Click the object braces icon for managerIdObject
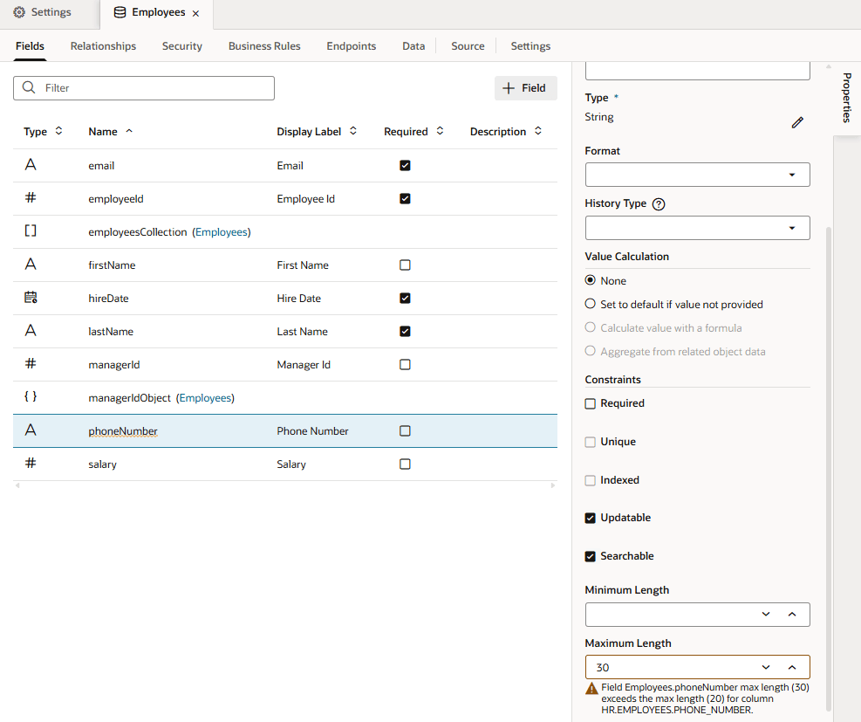861x722 pixels. pyautogui.click(x=31, y=396)
